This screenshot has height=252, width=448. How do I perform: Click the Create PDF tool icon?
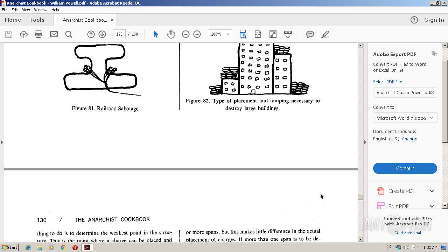click(x=380, y=191)
